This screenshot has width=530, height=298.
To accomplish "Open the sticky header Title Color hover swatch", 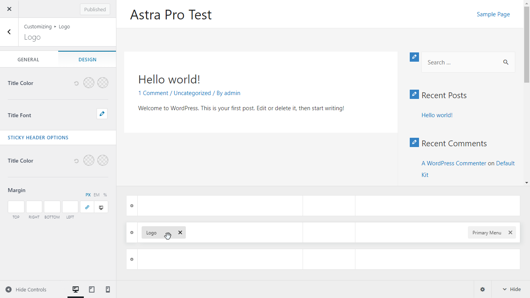I will pos(103,160).
